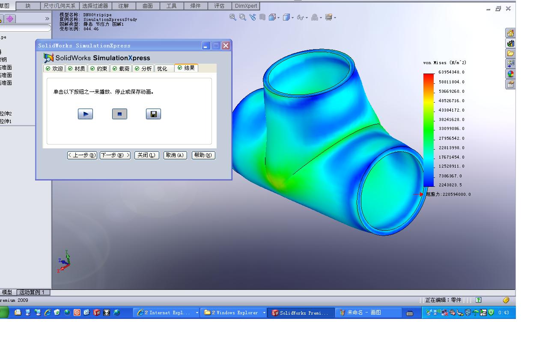The image size is (548, 342).
Task: Click the status bar help question icon
Action: click(479, 300)
